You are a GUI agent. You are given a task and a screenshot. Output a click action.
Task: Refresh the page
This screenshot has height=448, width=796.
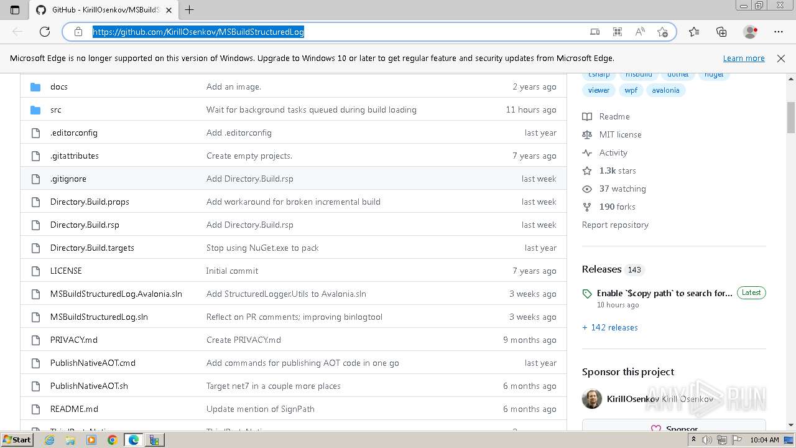pos(45,32)
